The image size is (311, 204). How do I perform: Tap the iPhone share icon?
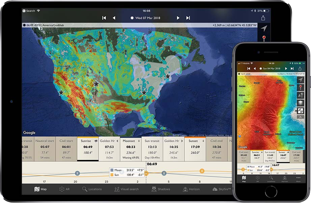pyautogui.click(x=300, y=68)
